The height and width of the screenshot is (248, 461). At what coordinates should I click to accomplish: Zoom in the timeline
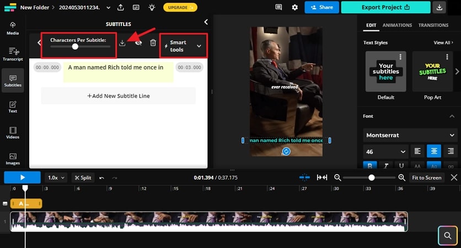[401, 177]
